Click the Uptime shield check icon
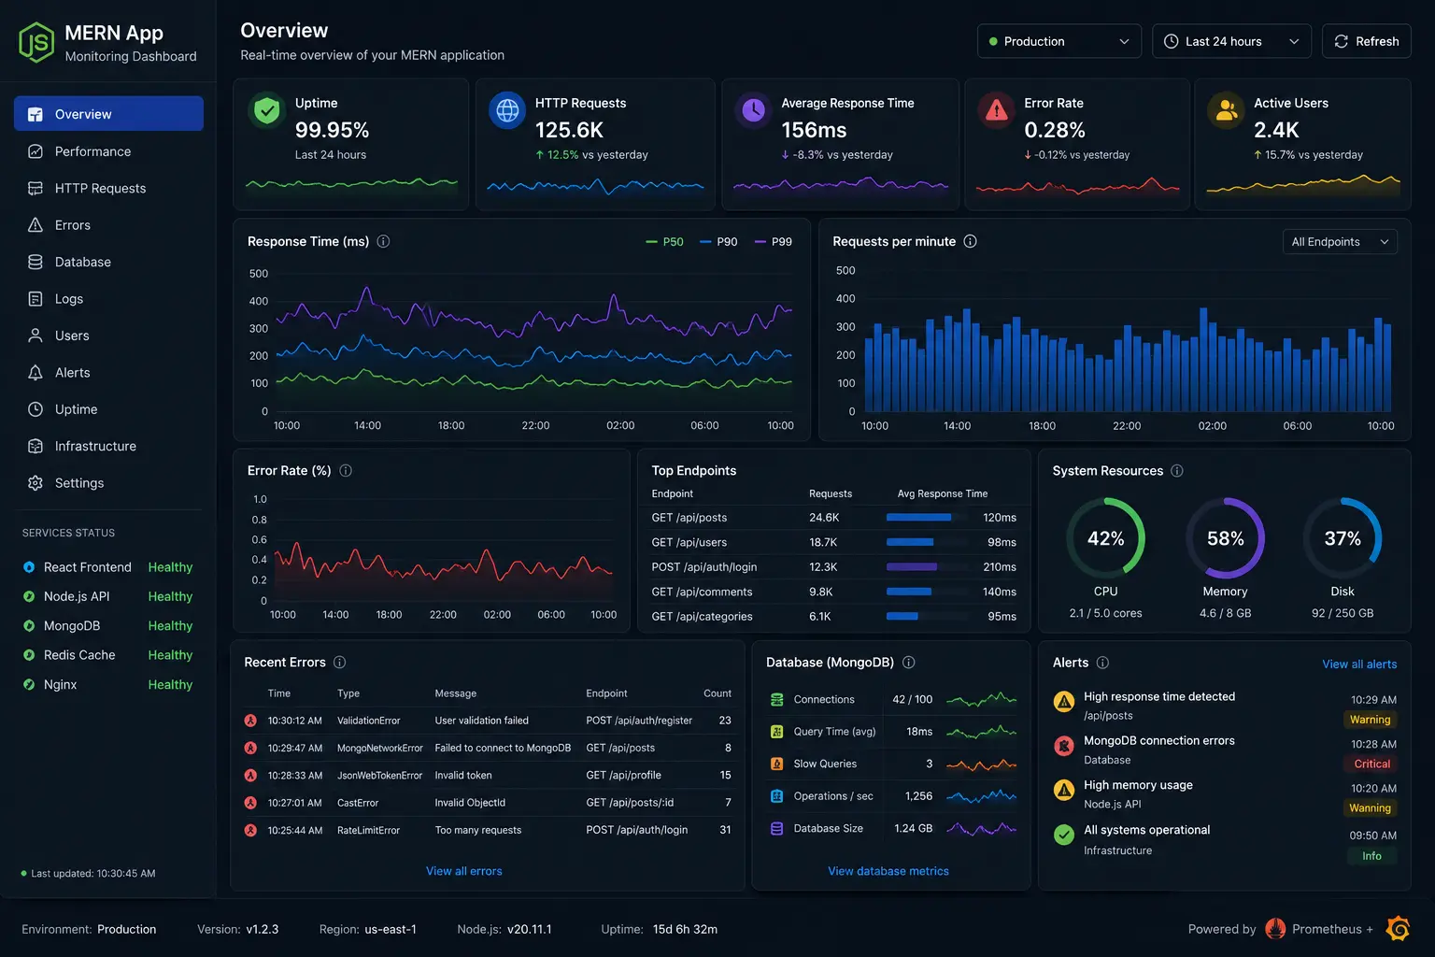The width and height of the screenshot is (1435, 957). pos(267,110)
